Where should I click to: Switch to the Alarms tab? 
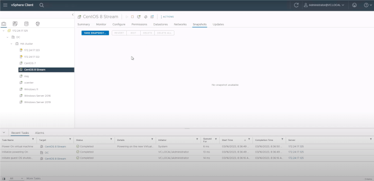(40, 133)
